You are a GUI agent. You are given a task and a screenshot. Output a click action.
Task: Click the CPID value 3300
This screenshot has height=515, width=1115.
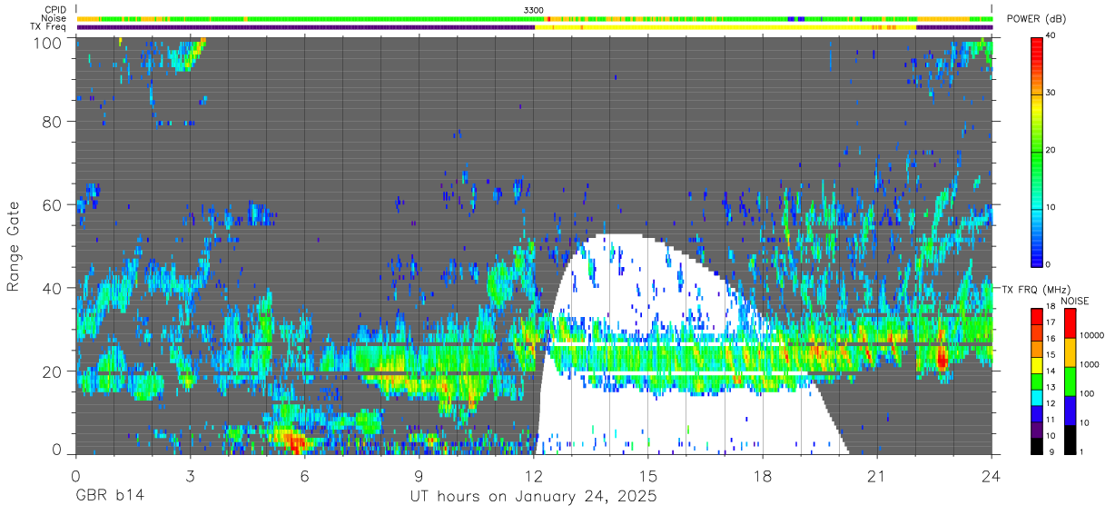(x=534, y=10)
